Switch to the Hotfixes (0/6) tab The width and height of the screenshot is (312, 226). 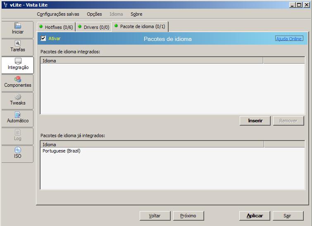56,27
